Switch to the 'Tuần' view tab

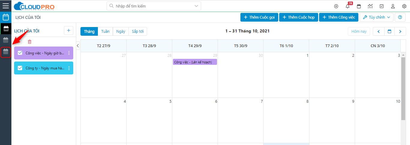pyautogui.click(x=105, y=32)
